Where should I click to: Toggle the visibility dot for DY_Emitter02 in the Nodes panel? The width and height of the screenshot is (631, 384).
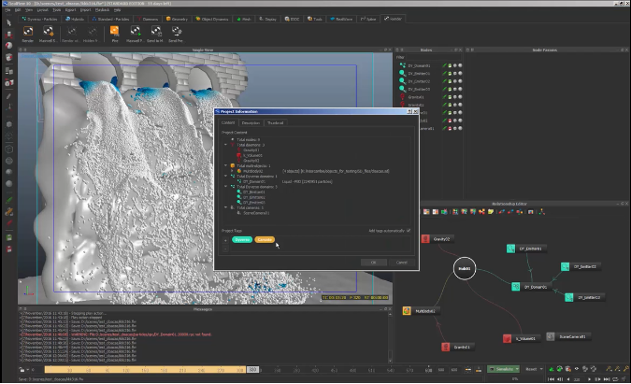click(455, 81)
